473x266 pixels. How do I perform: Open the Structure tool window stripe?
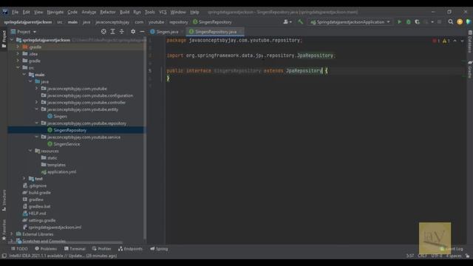coord(4,200)
